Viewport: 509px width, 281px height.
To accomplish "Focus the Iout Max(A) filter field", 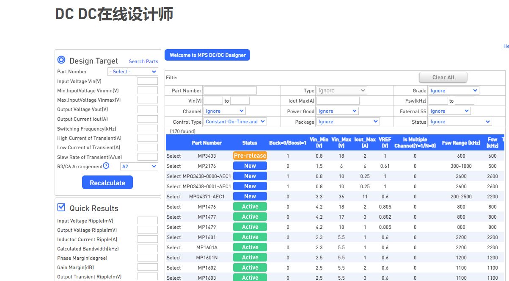I will [338, 101].
